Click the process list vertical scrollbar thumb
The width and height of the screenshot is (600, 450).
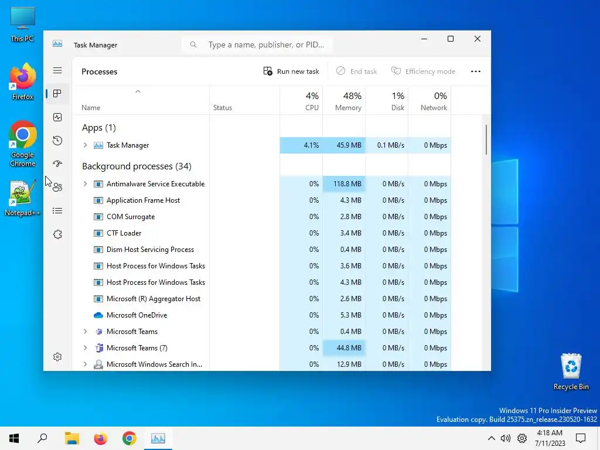pos(486,139)
